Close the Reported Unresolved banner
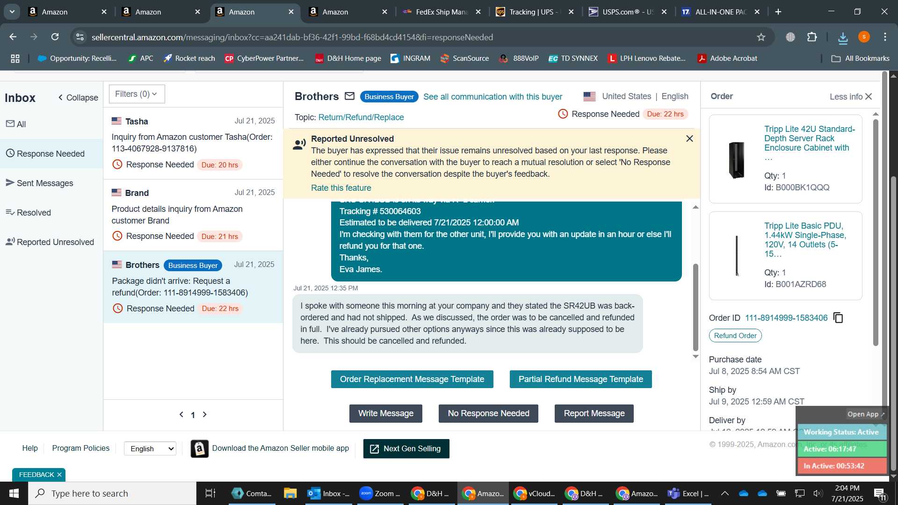 coord(689,138)
